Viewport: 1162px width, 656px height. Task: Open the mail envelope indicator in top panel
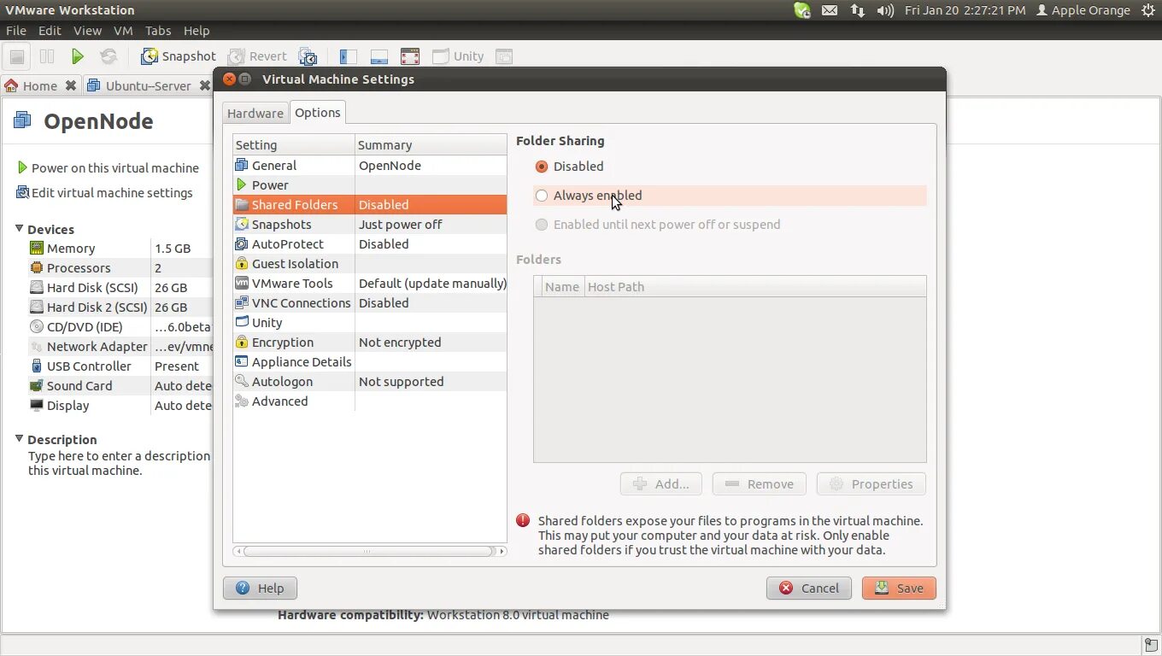click(x=829, y=10)
